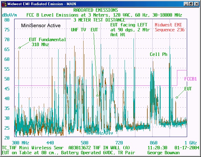Click the 300 MHz frequency axis label
This screenshot has width=201, height=157.
(20, 143)
